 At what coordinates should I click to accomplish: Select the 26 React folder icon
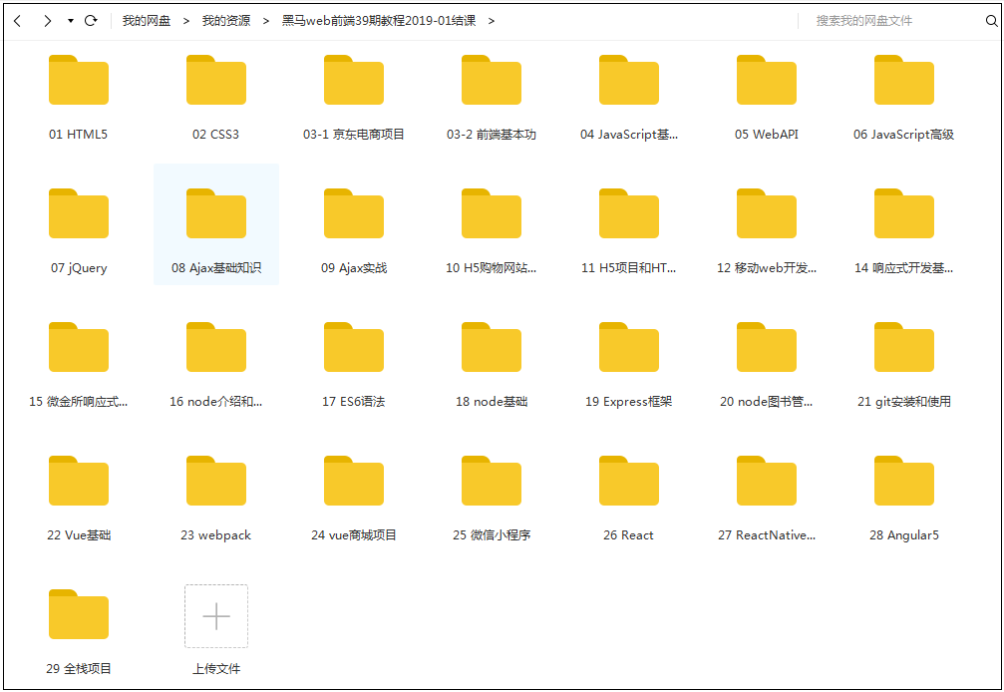629,481
